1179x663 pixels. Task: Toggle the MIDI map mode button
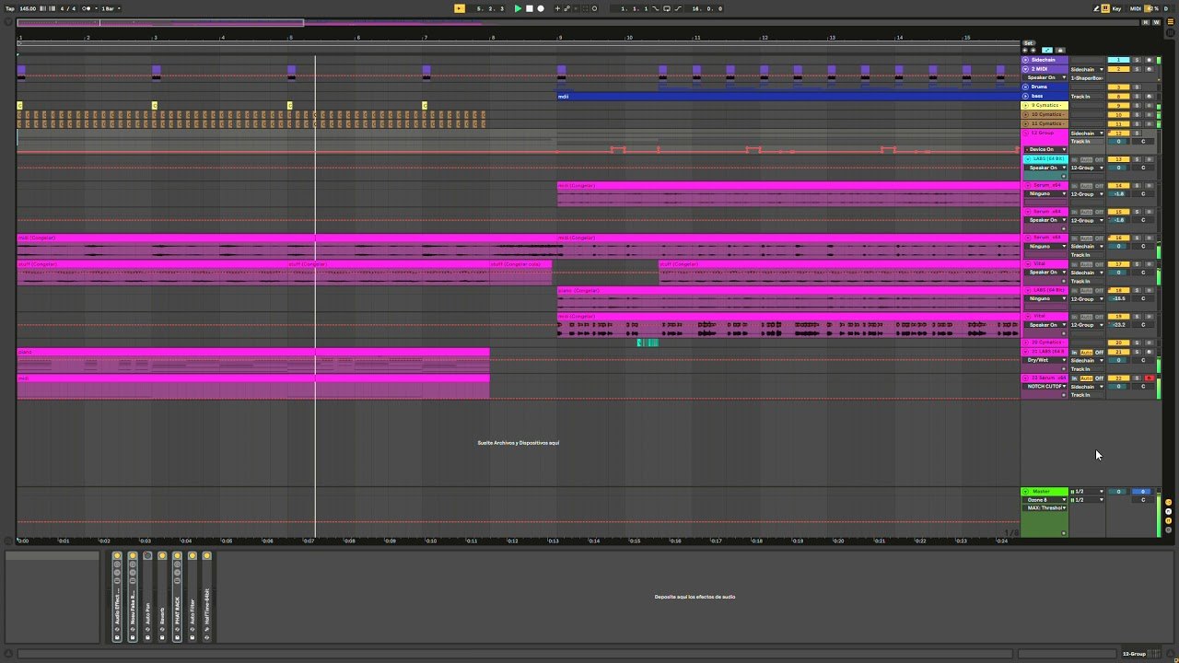[x=1136, y=8]
